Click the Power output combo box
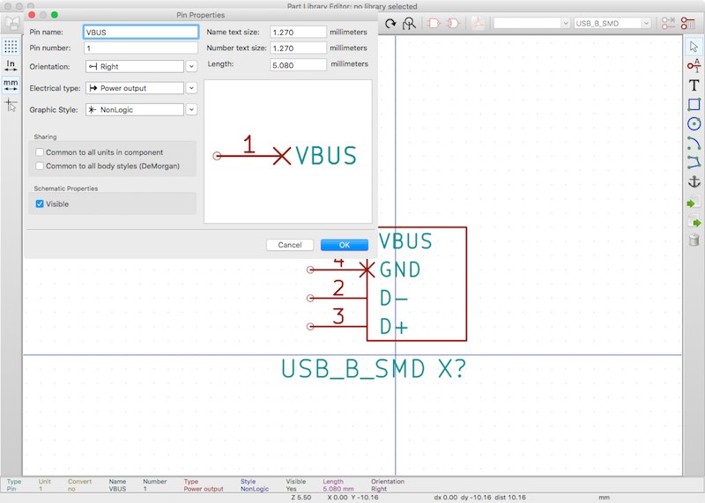 point(135,88)
